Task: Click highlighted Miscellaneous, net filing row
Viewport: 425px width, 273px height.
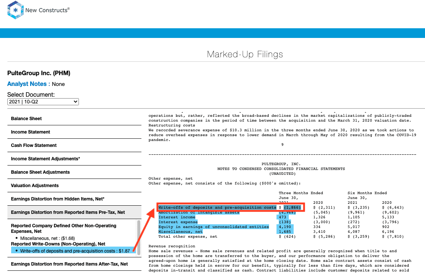Action: pyautogui.click(x=180, y=232)
